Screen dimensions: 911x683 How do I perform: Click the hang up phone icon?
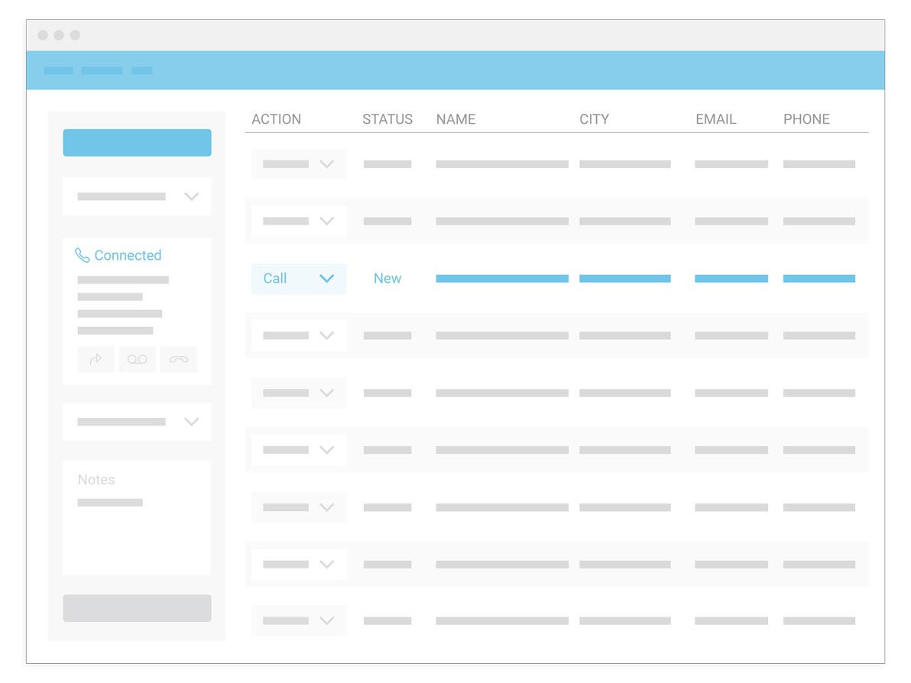point(179,360)
